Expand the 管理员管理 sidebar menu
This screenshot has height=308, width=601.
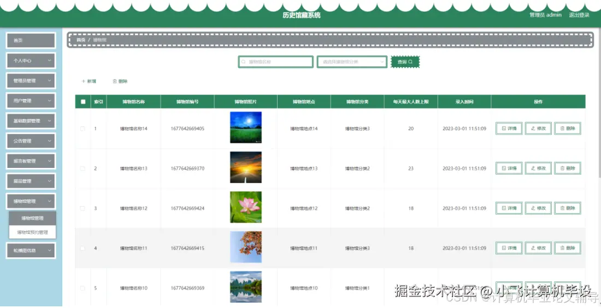click(31, 81)
